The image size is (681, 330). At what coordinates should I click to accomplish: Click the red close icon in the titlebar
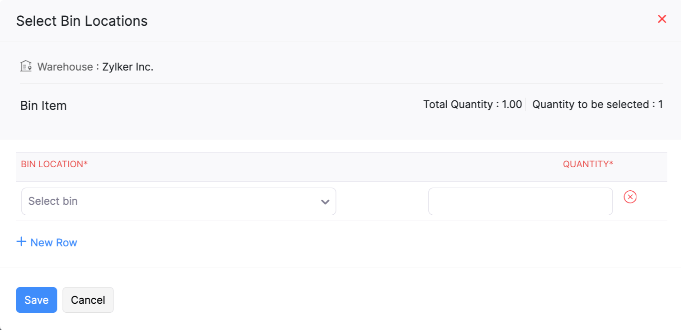pyautogui.click(x=662, y=19)
